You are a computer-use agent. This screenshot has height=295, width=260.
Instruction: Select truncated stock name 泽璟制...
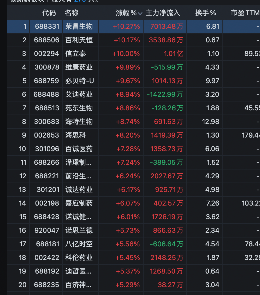(x=78, y=162)
